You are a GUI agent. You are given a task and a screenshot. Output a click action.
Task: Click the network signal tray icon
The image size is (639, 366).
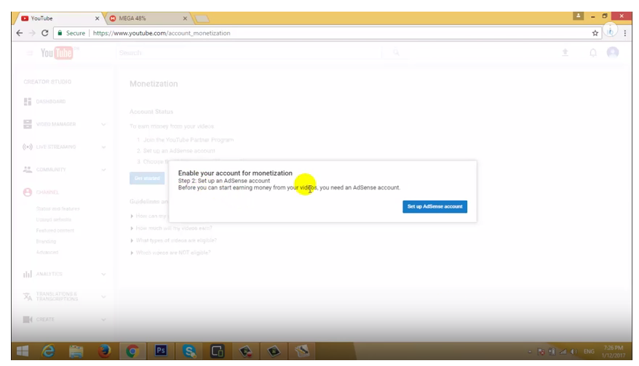(x=563, y=351)
